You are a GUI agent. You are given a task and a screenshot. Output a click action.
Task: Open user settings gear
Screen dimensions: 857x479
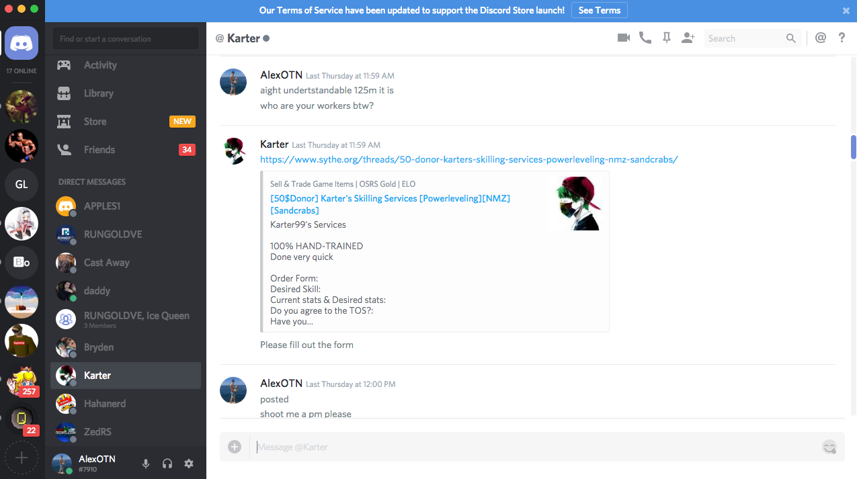tap(189, 464)
